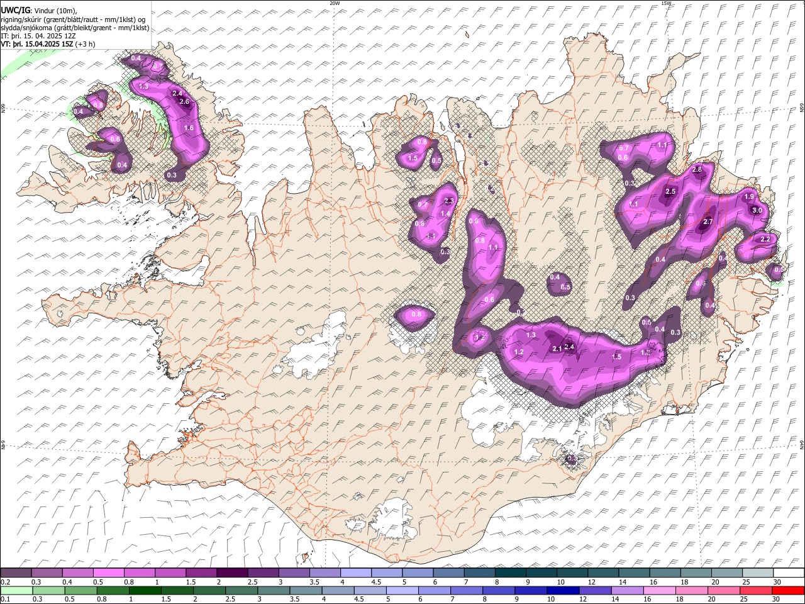
Task: Click the 2.2 snowfall value on the map
Action: click(765, 240)
